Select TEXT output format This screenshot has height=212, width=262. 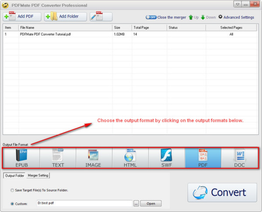58,158
